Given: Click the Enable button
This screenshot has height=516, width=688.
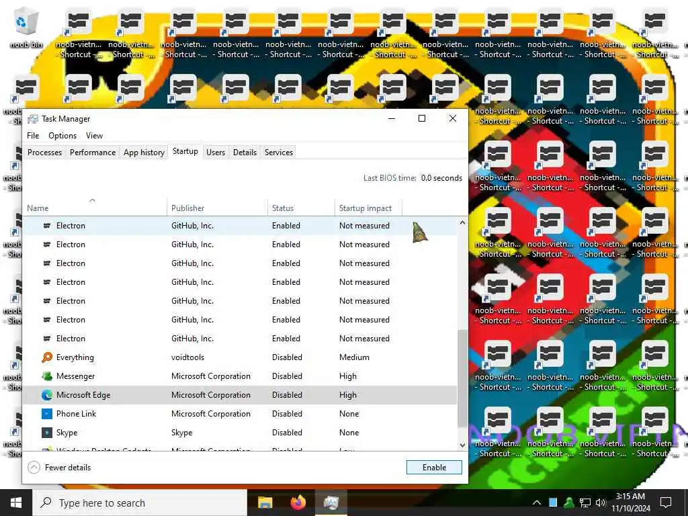Looking at the screenshot, I should [434, 468].
